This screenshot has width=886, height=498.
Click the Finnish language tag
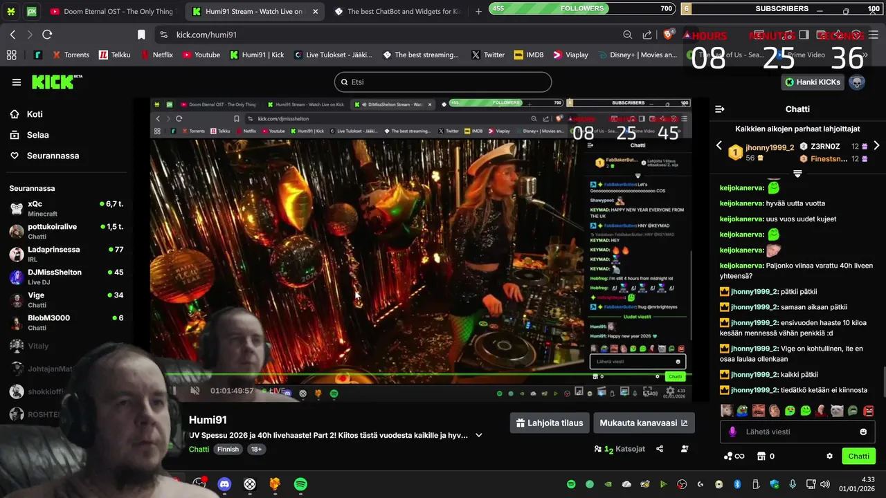(x=228, y=449)
